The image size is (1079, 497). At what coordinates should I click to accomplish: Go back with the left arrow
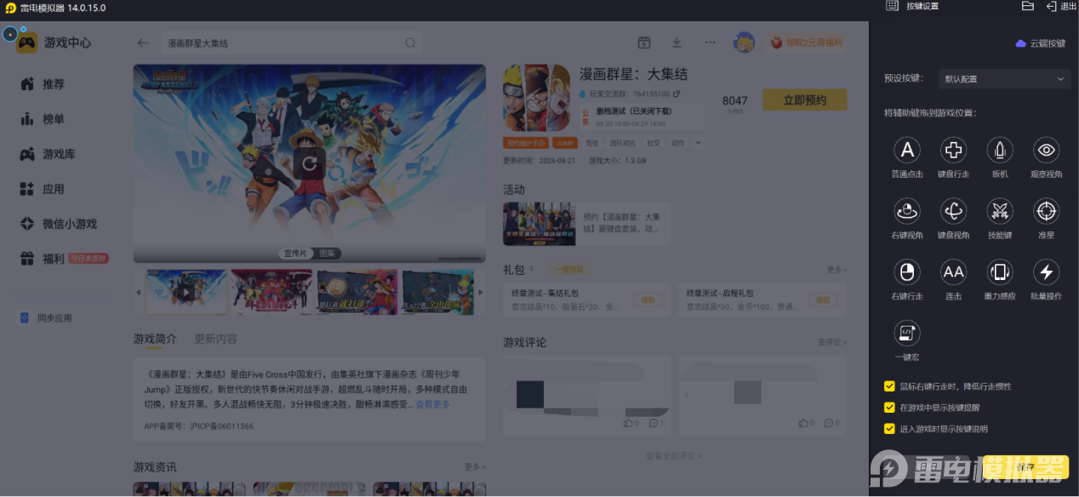(x=143, y=43)
